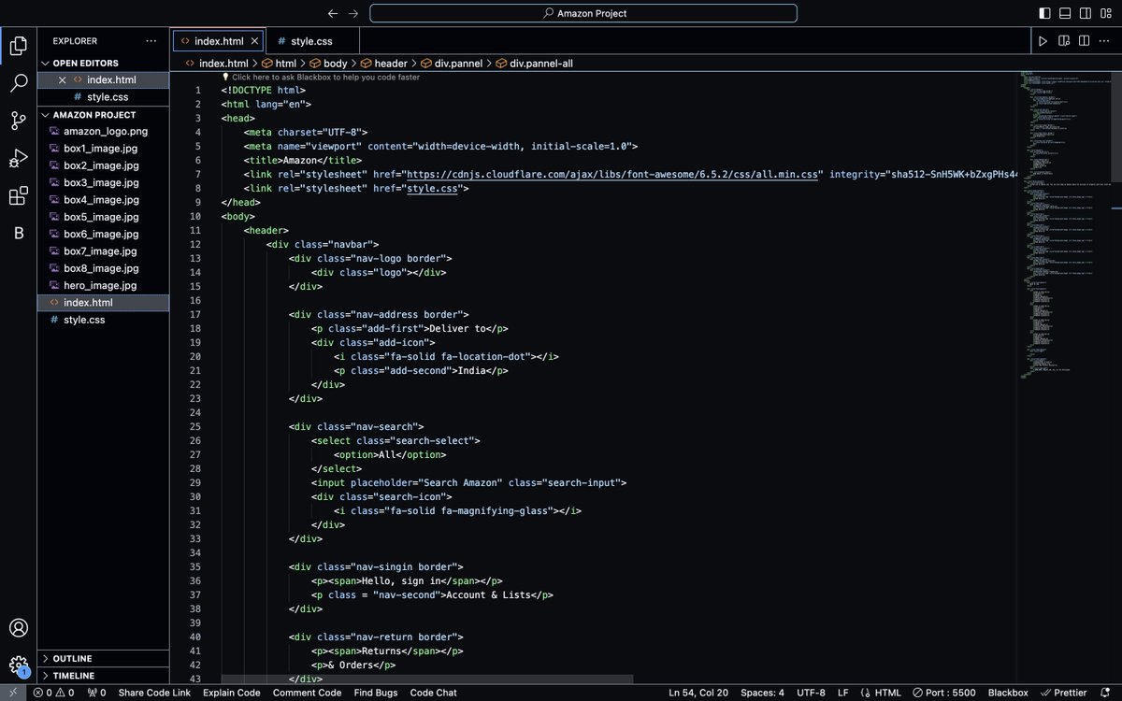Click the ports forwarded status item
This screenshot has width=1122, height=701.
click(96, 693)
